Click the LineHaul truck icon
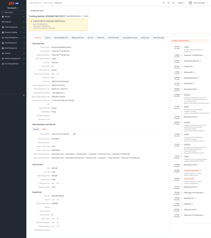This screenshot has height=238, width=211. [3, 53]
